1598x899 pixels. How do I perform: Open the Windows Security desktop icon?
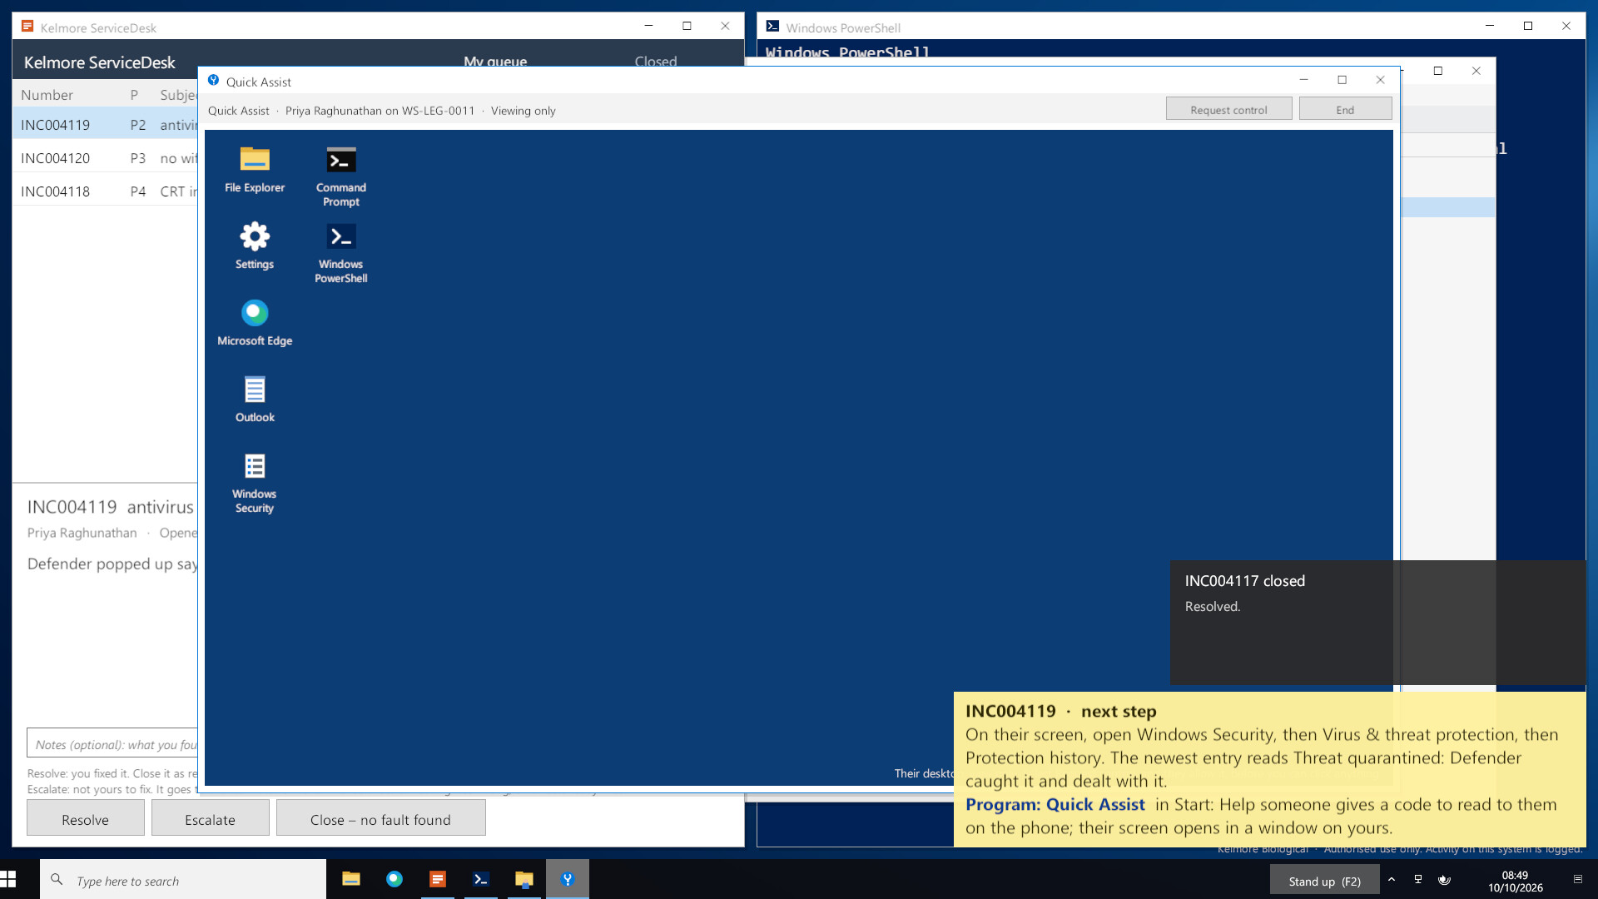255,483
